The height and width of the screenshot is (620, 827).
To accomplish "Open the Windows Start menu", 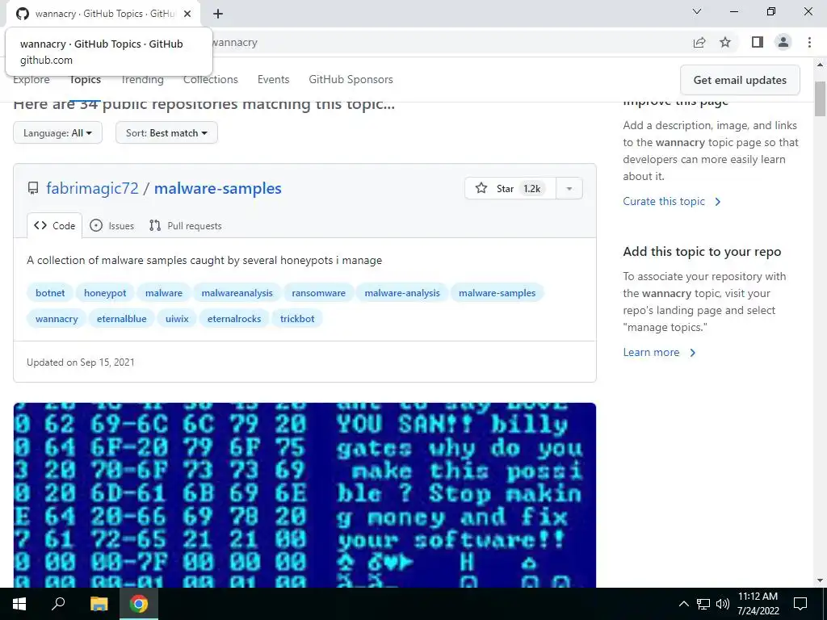I will pos(19,604).
